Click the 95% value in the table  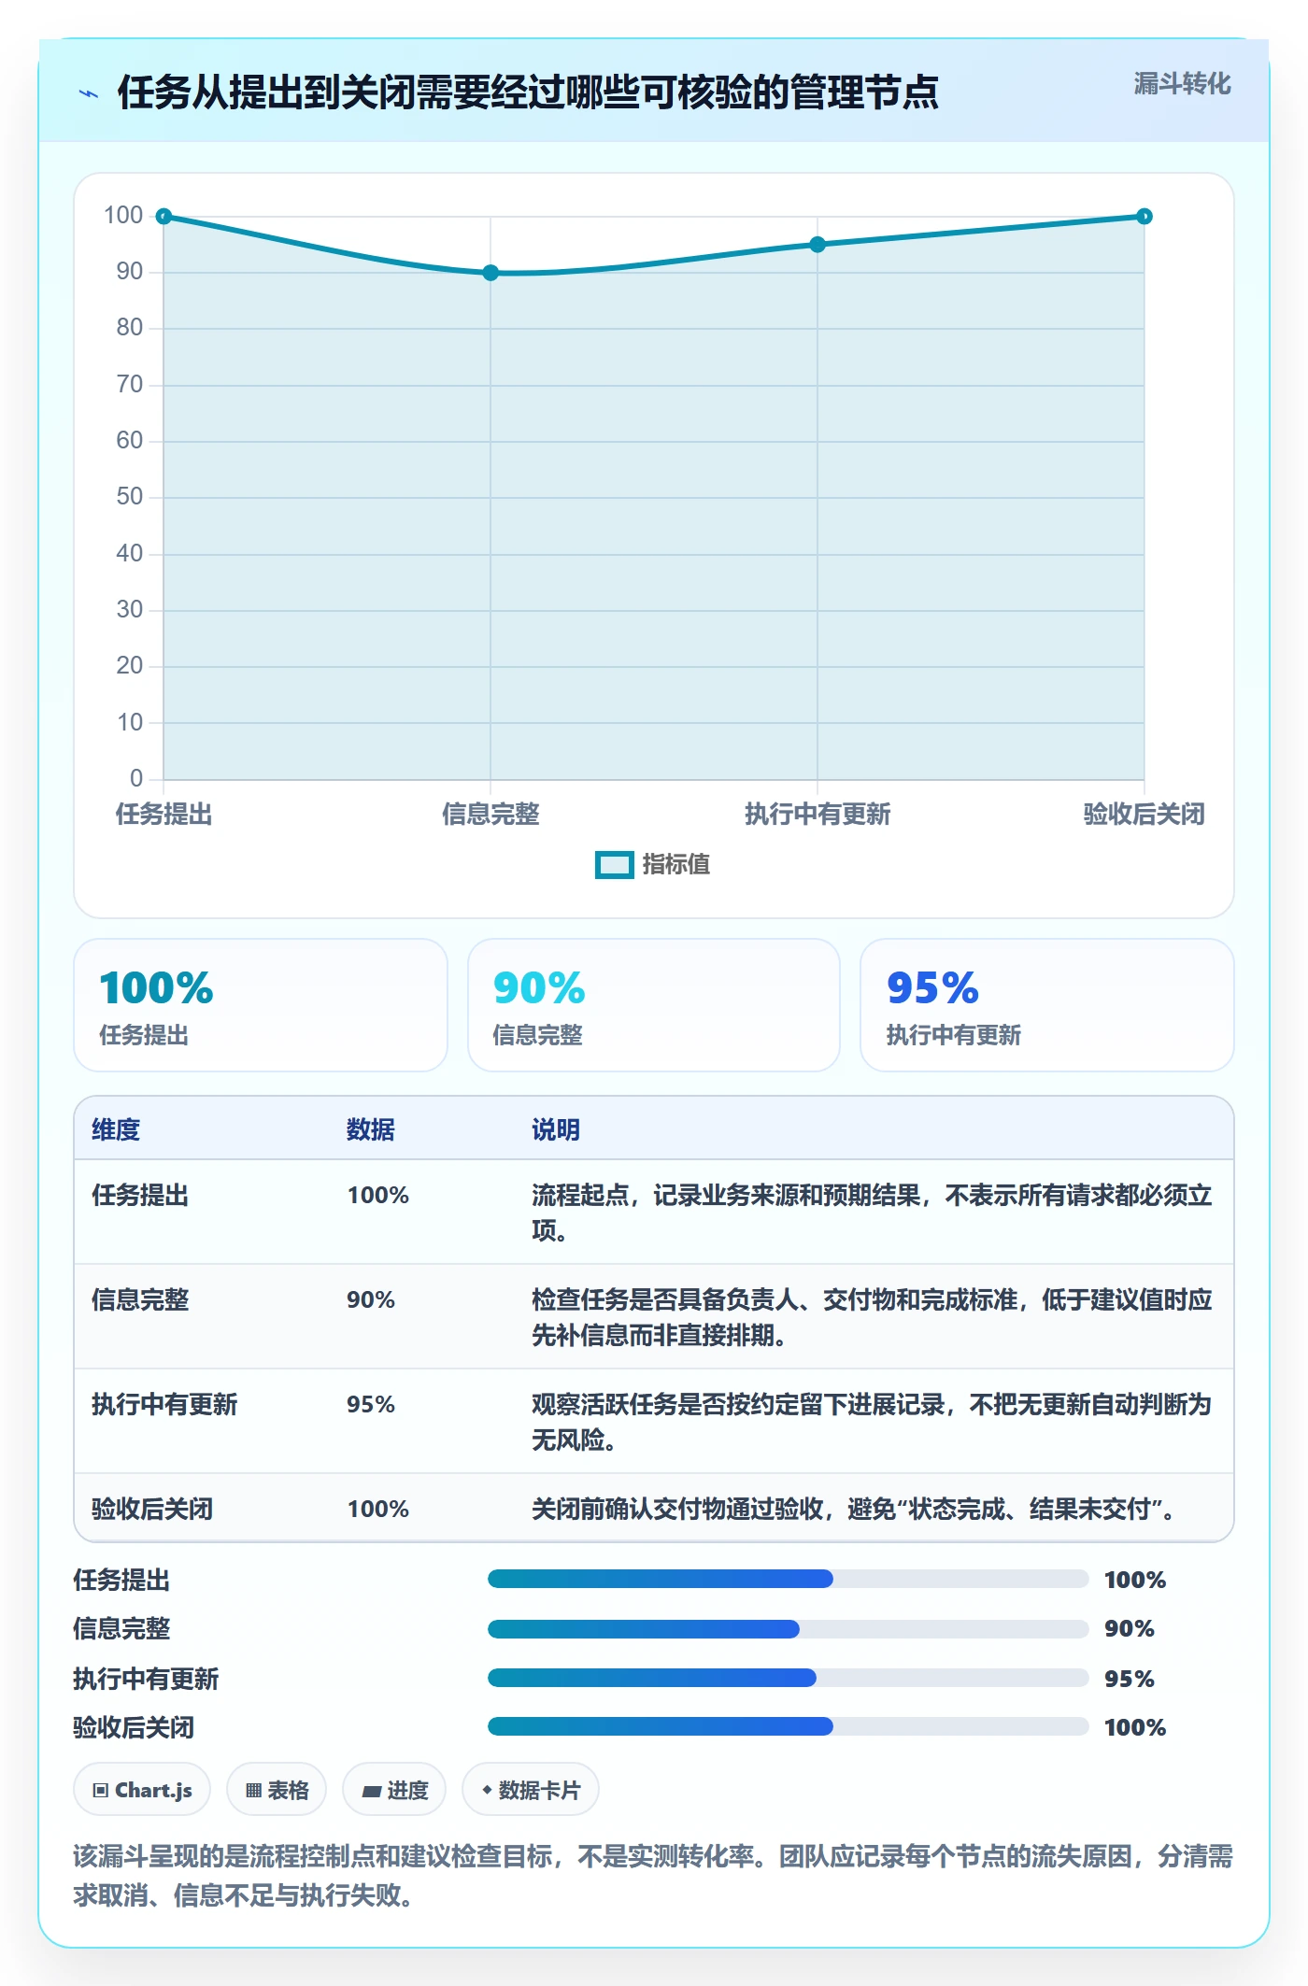click(x=371, y=1404)
